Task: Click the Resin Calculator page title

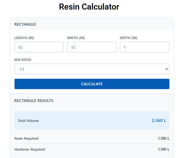Action: 89,7
